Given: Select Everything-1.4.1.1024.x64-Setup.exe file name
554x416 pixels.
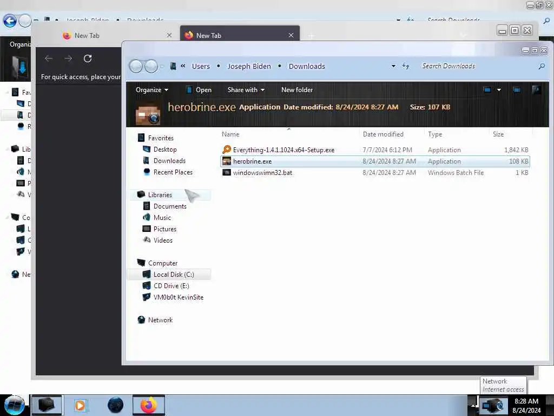Looking at the screenshot, I should [x=283, y=150].
